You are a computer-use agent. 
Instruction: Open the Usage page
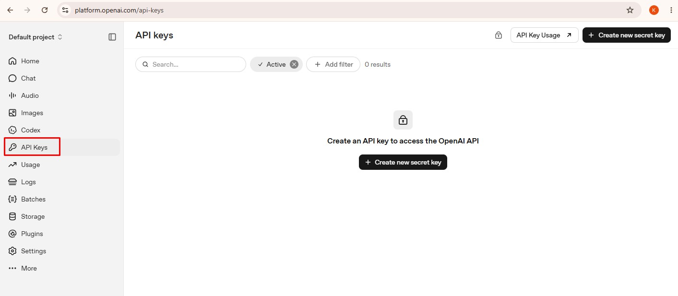61,165
